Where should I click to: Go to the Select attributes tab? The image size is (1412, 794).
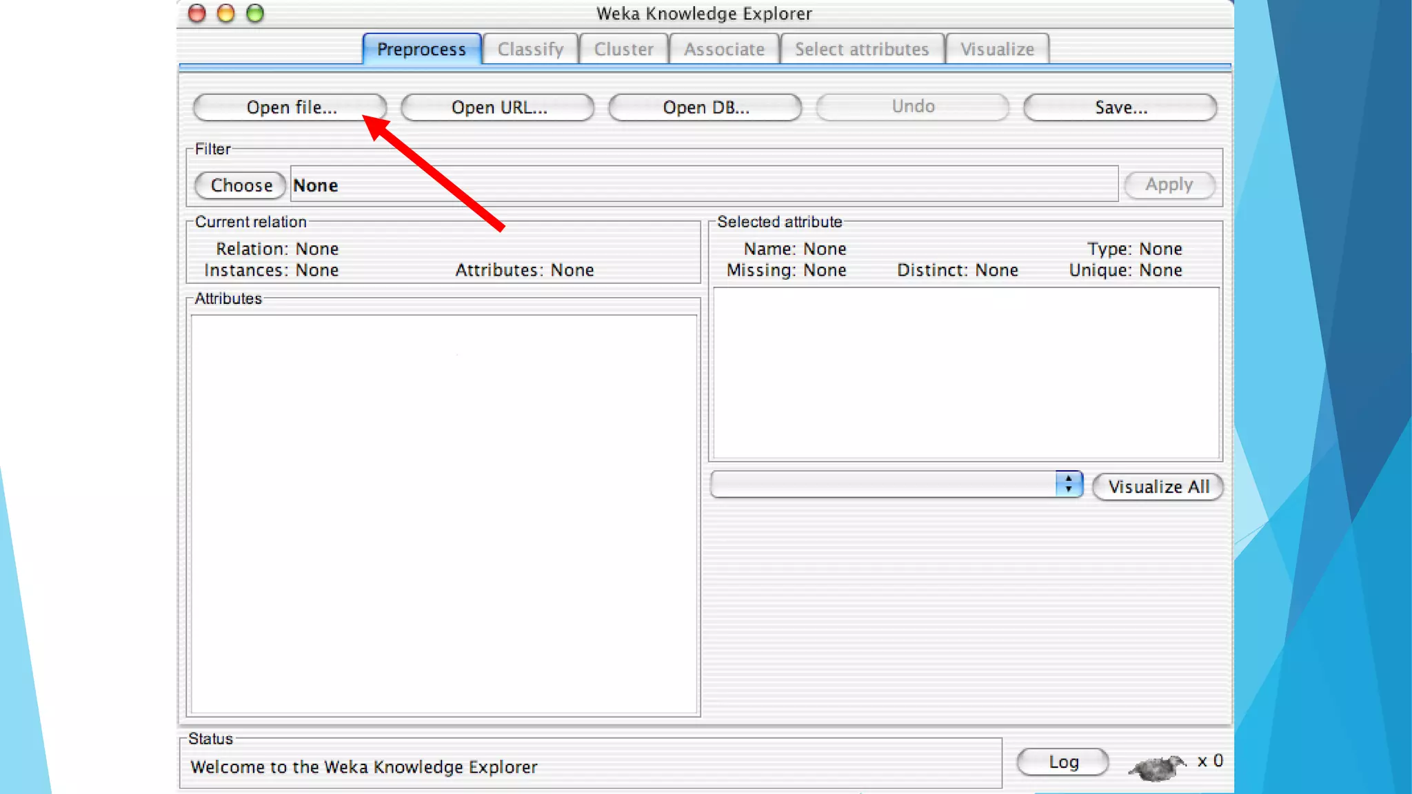pos(861,50)
